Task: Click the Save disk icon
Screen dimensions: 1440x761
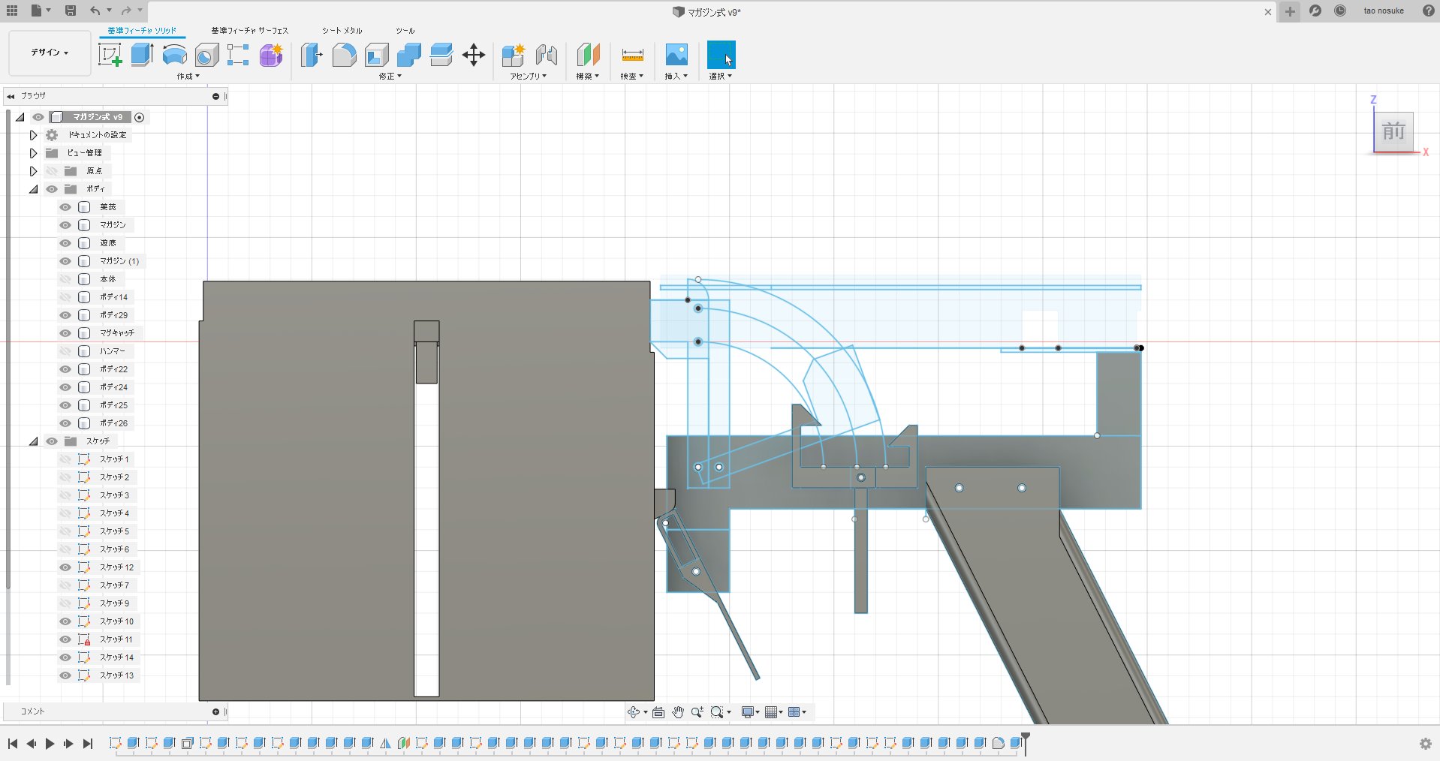Action: tap(70, 11)
